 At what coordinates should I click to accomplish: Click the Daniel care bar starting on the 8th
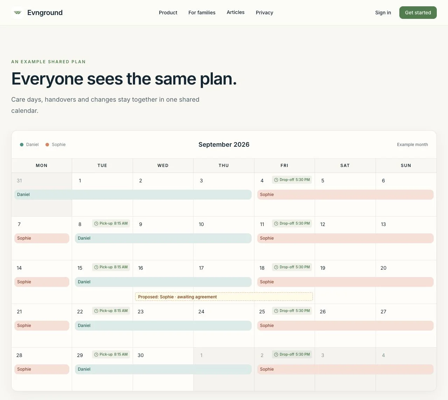(x=163, y=238)
